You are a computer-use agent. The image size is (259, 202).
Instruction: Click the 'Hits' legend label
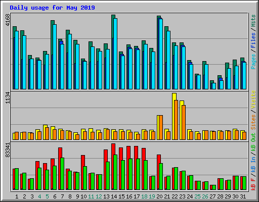point(253,21)
